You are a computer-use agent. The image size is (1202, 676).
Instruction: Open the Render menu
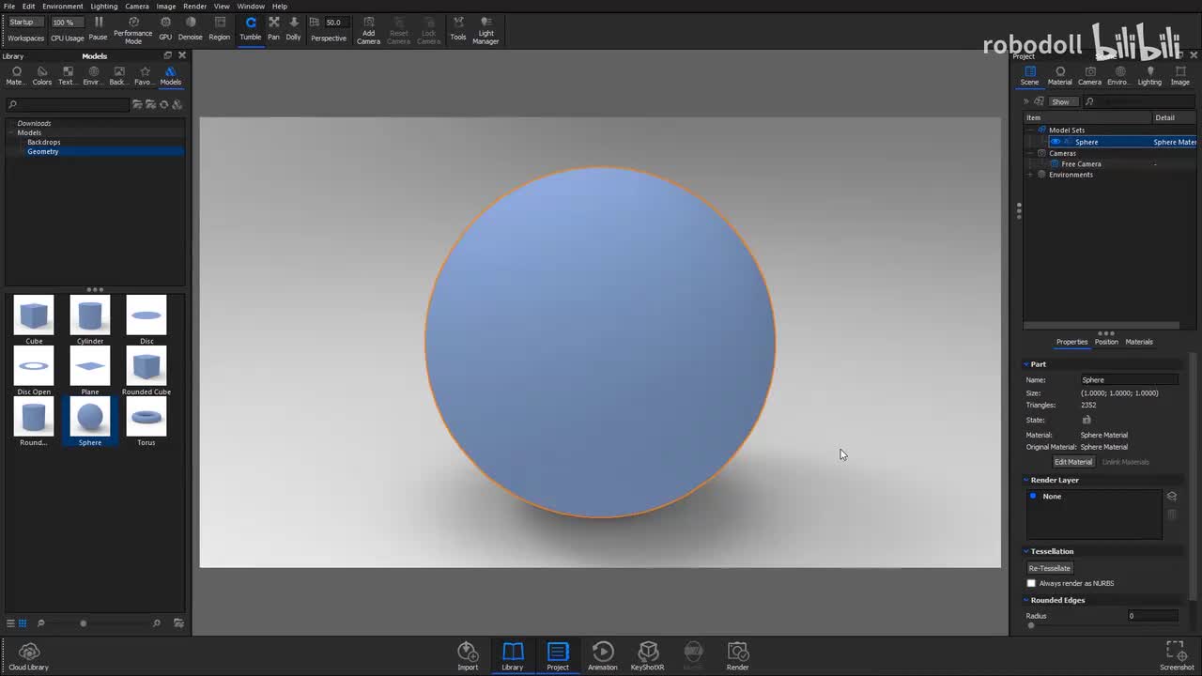tap(194, 7)
